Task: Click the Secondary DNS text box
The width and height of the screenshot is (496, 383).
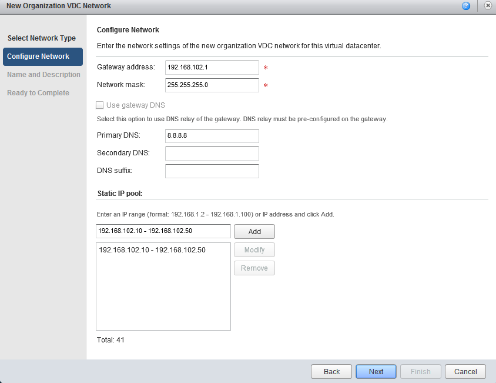Action: coord(212,154)
